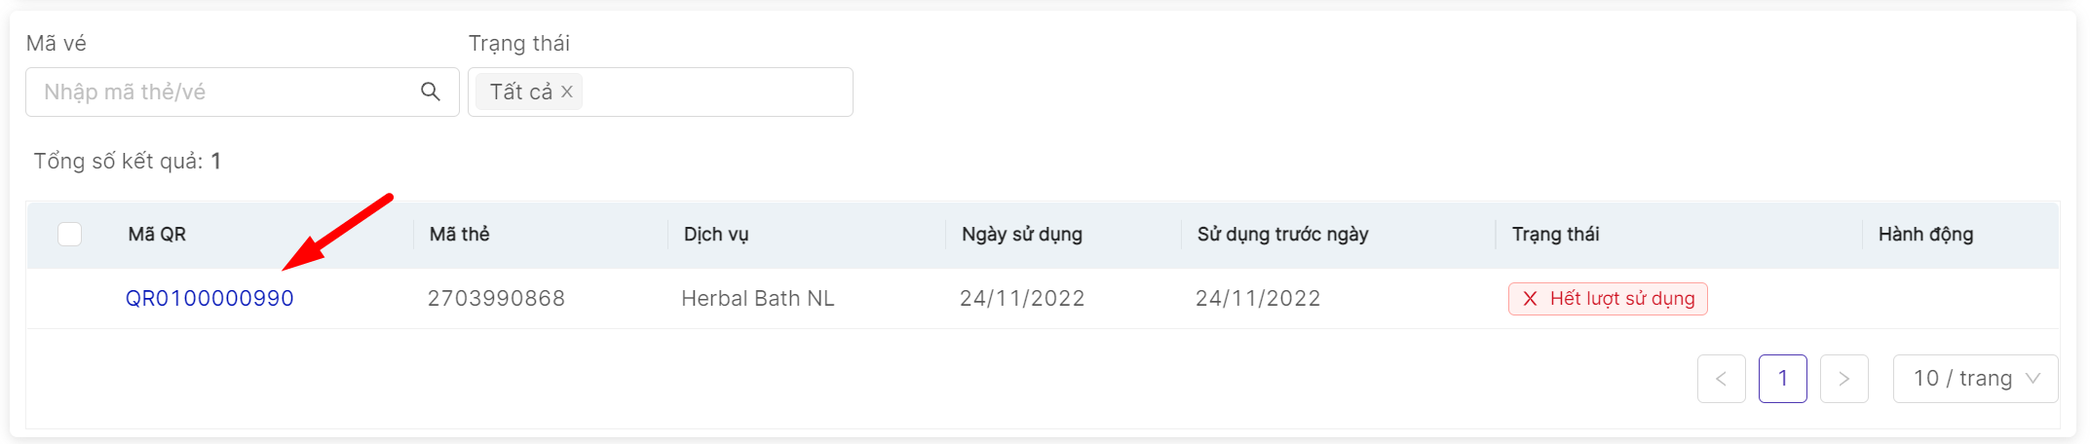Click the "Mã QR" column header
The width and height of the screenshot is (2090, 444).
(x=157, y=235)
